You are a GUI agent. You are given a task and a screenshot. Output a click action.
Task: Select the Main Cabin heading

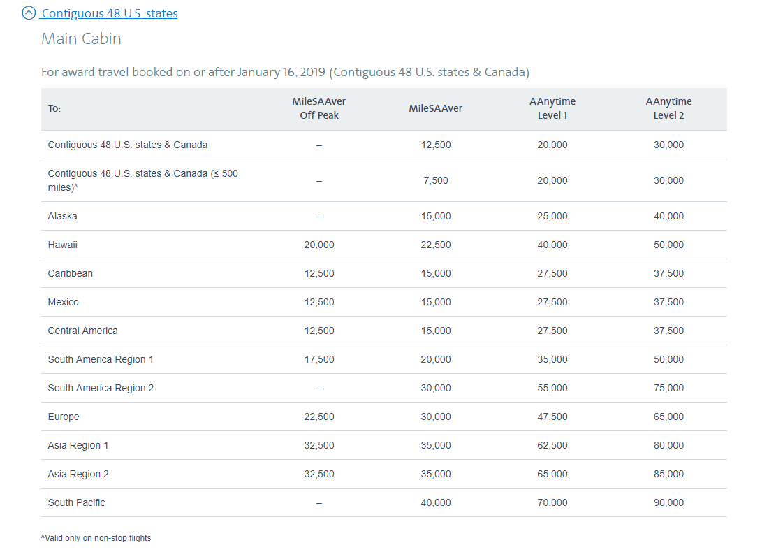[x=80, y=38]
